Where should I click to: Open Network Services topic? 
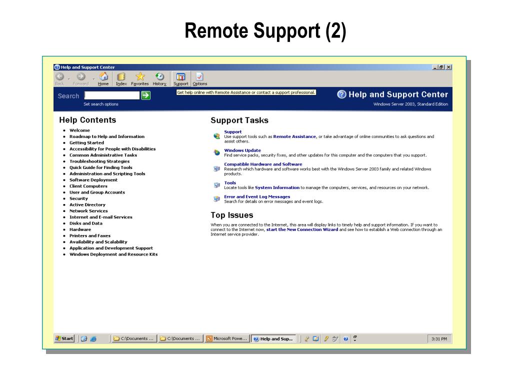(x=88, y=211)
